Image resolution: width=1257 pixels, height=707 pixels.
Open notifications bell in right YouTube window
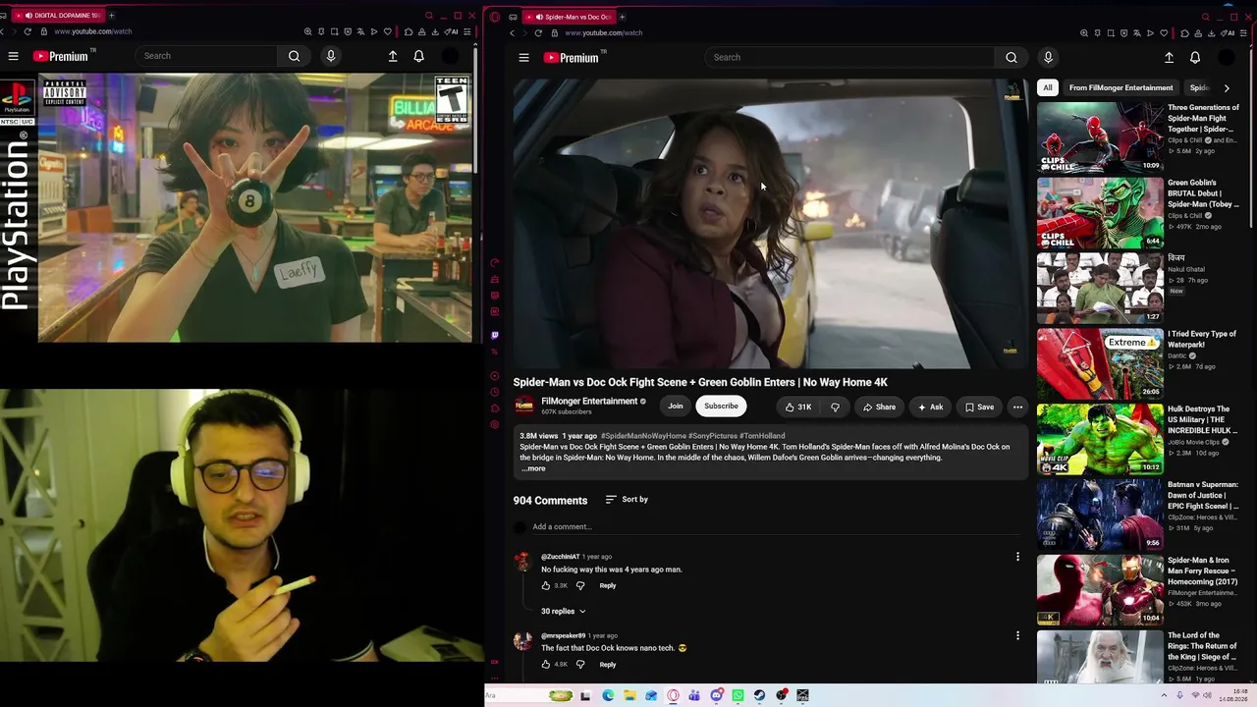[x=1195, y=57]
